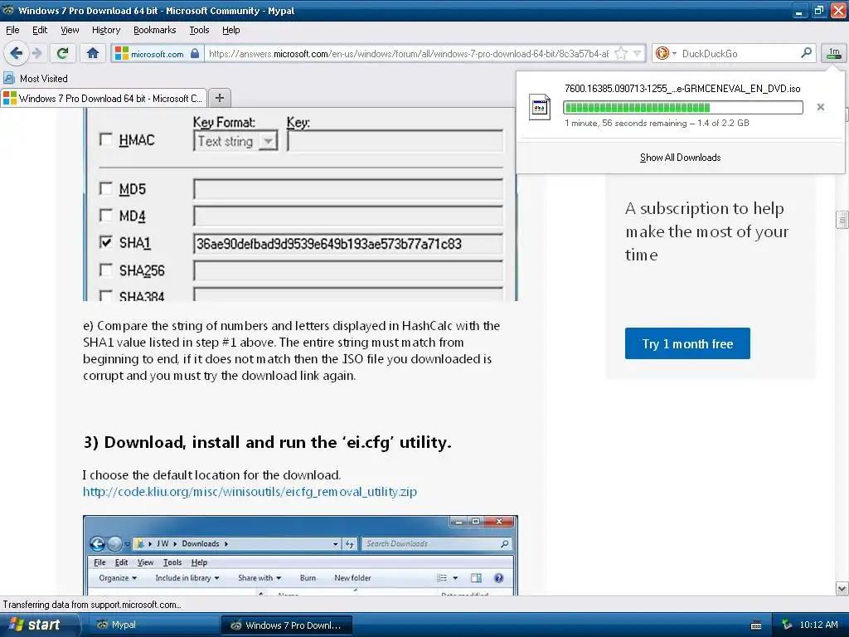The width and height of the screenshot is (849, 637).
Task: Click the Most Visited bookmark icon
Action: pyautogui.click(x=8, y=78)
